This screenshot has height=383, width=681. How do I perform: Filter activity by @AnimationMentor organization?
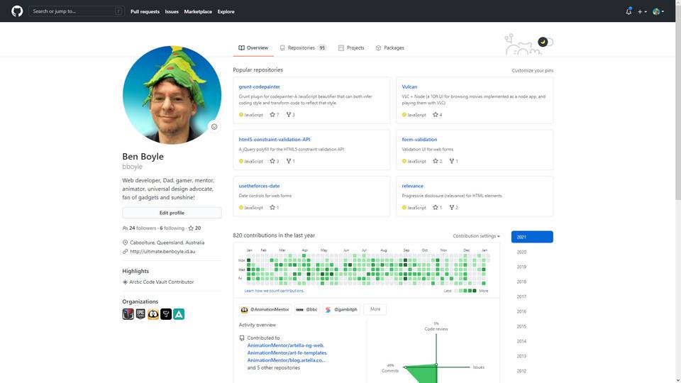[265, 309]
